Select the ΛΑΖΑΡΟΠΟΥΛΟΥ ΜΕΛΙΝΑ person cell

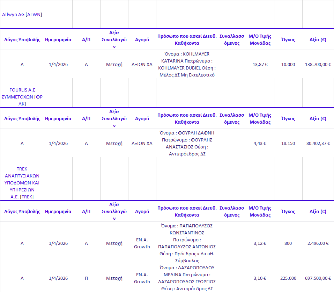(187, 278)
